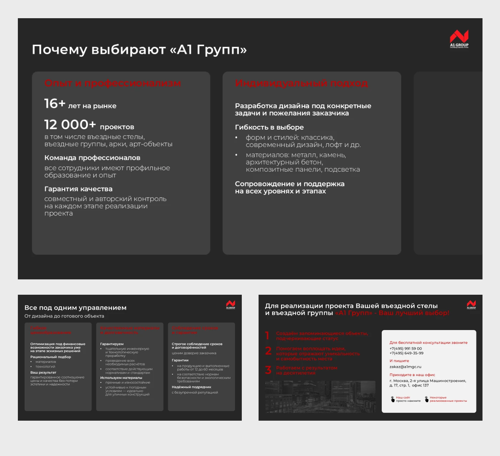Select the 'Индивидуальный подход' card heading
This screenshot has width=500, height=456.
pyautogui.click(x=301, y=83)
